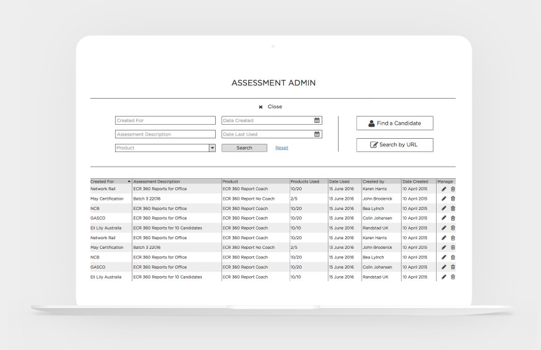The width and height of the screenshot is (541, 350).
Task: Click the X icon beside Close
Action: tap(260, 107)
